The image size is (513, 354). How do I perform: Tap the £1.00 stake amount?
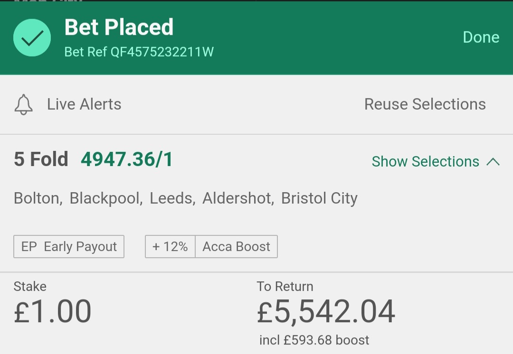pos(52,311)
